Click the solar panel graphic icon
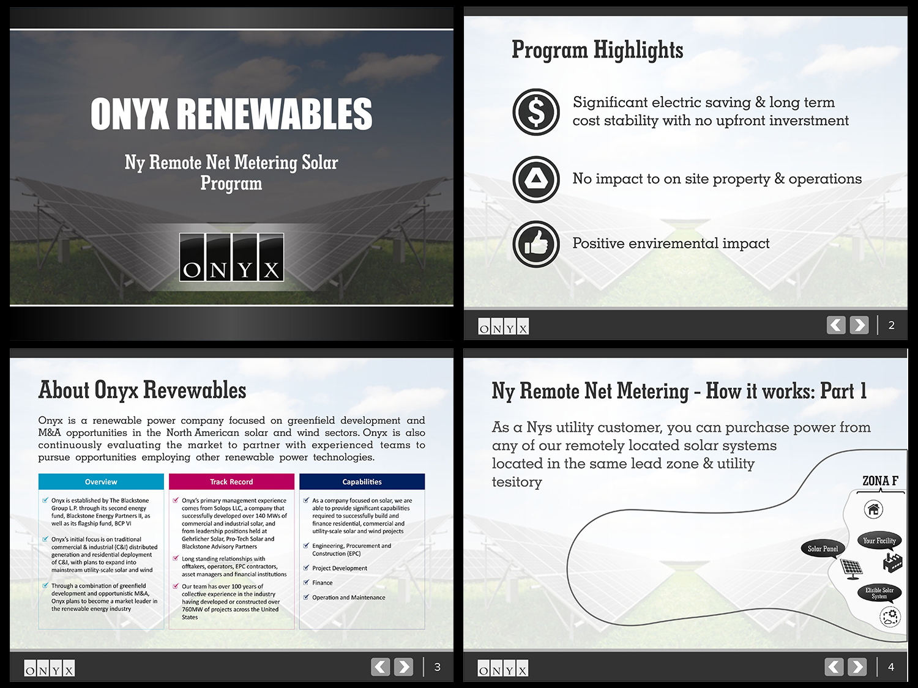Screen dimensions: 918x688 point(851,569)
